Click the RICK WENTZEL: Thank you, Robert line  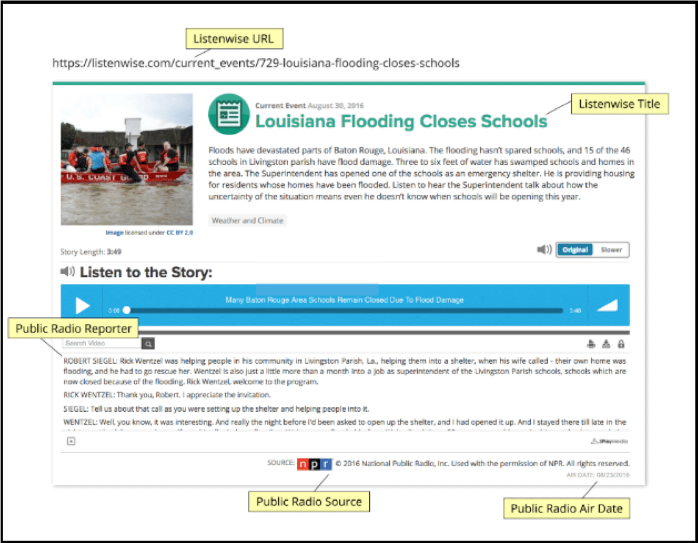point(167,395)
